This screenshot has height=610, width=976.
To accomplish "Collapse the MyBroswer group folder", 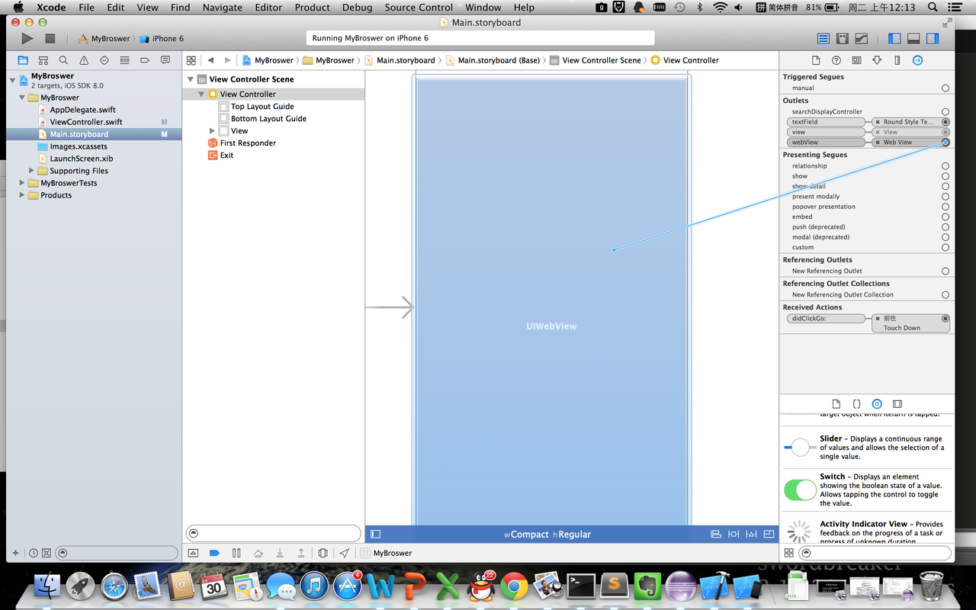I will coord(22,98).
